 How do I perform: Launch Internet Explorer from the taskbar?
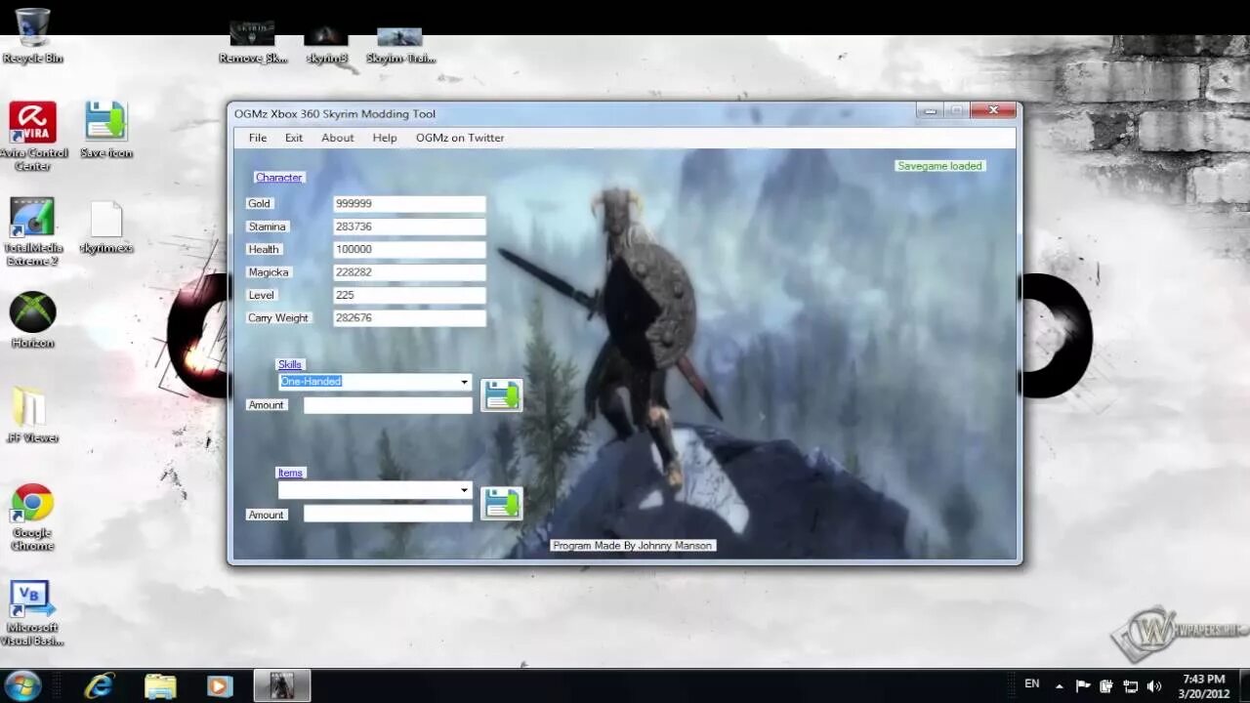tap(100, 685)
